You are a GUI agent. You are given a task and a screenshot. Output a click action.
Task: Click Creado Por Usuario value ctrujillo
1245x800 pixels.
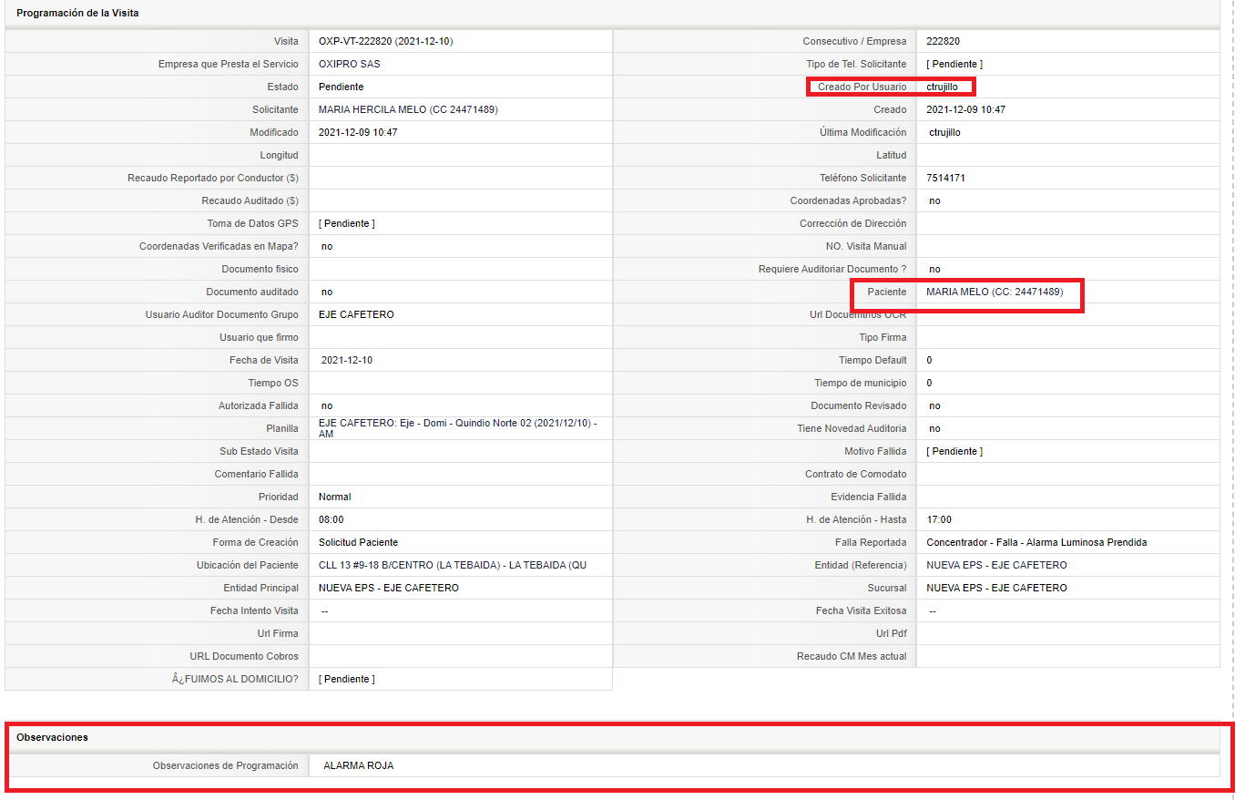(x=942, y=87)
